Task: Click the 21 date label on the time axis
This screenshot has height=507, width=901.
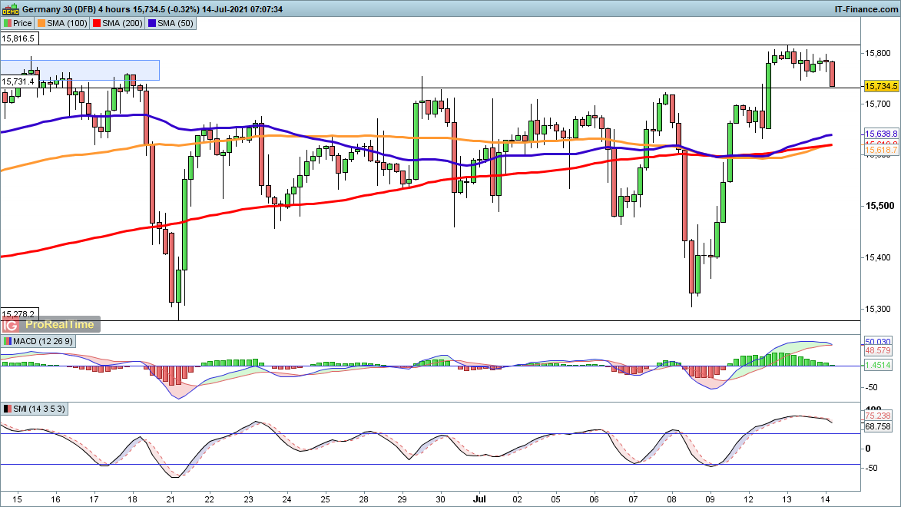Action: [171, 499]
